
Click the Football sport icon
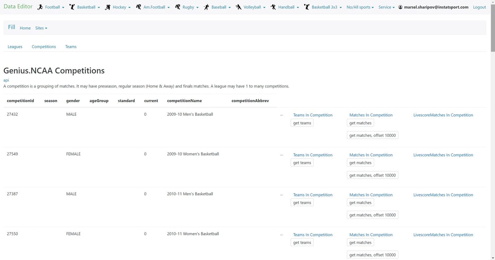pos(40,7)
